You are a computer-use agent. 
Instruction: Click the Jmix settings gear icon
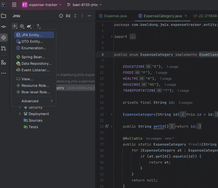[x=22, y=26]
